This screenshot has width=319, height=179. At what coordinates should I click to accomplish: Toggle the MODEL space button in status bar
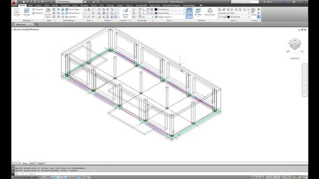point(253,178)
